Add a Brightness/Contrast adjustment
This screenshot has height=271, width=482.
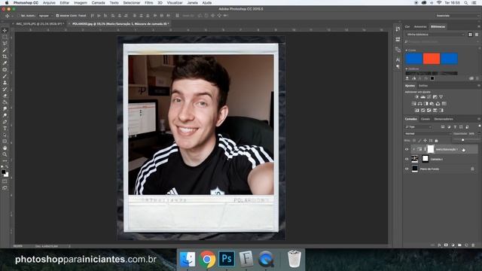coord(416,97)
